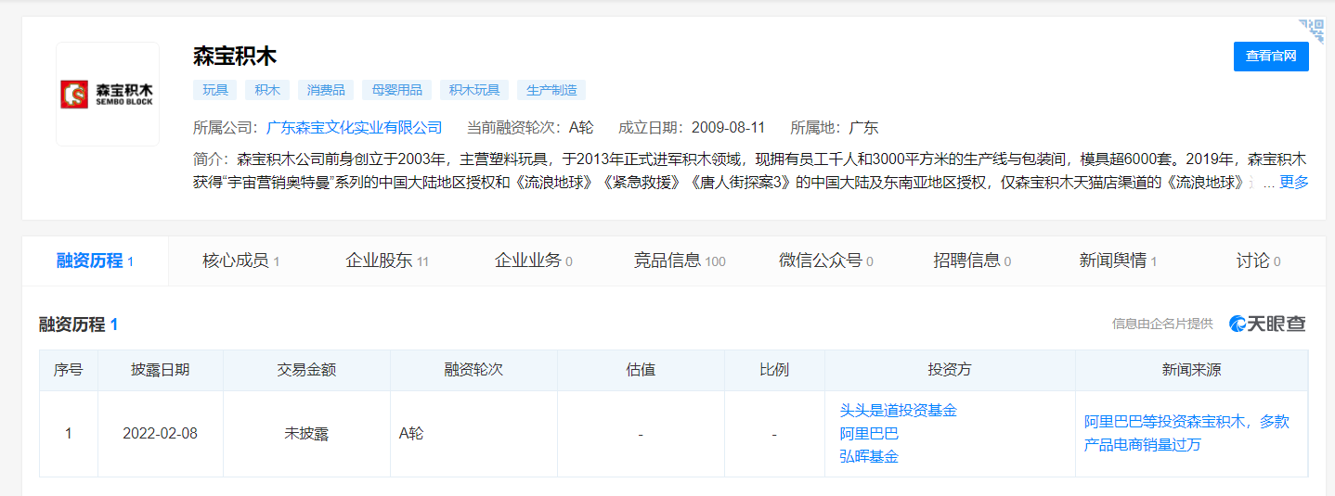Select the 生产制造 tag
This screenshot has width=1335, height=496.
point(551,90)
